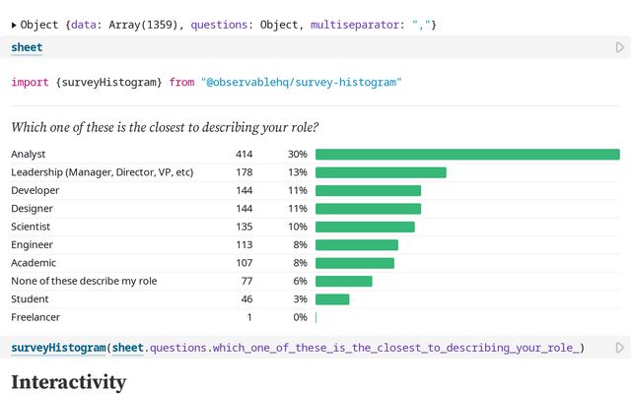Click surveyHistogram function name in code cell
The image size is (631, 394).
57,348
